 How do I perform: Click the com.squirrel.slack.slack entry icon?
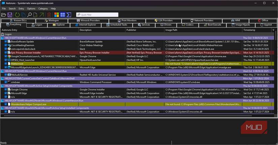pos(9,49)
